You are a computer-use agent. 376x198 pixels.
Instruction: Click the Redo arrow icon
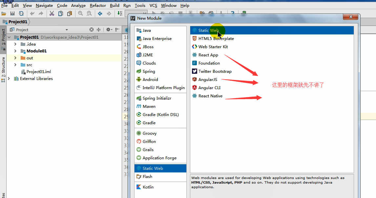click(41, 14)
